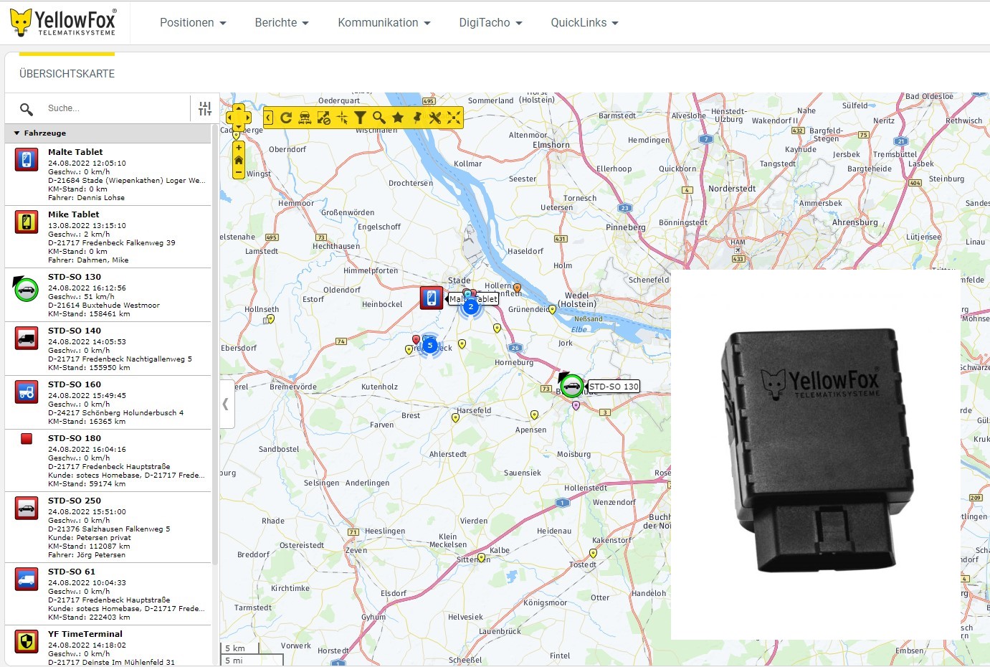Reset map to home view
Screen dimensions: 990x667
[x=239, y=160]
